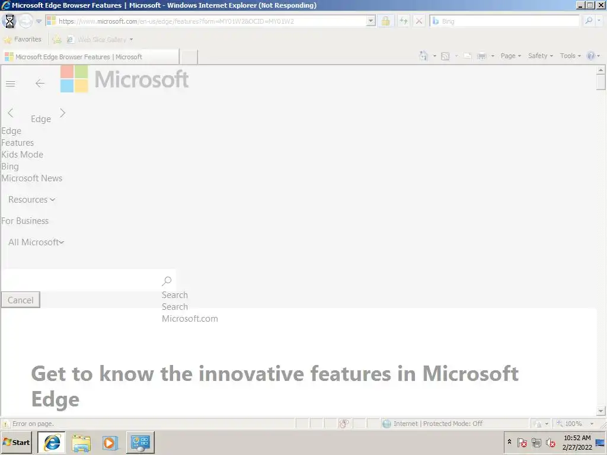Open the Microsoft logo link

[124, 79]
